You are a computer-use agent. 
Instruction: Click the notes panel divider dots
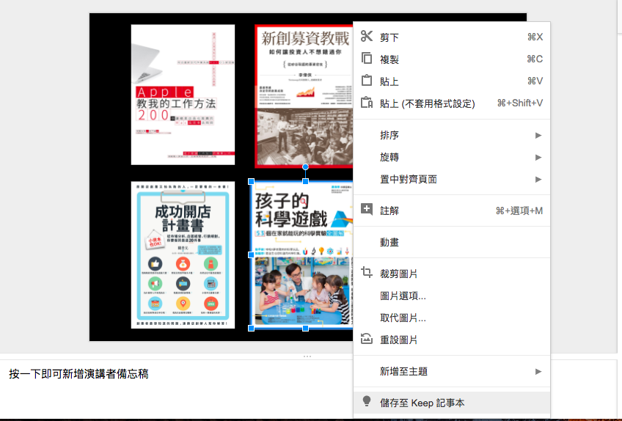[307, 356]
